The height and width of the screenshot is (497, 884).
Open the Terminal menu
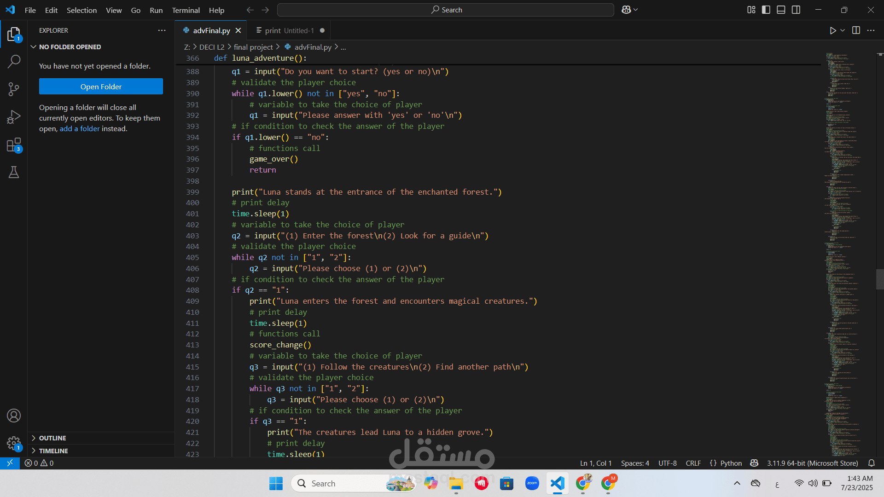pos(186,10)
